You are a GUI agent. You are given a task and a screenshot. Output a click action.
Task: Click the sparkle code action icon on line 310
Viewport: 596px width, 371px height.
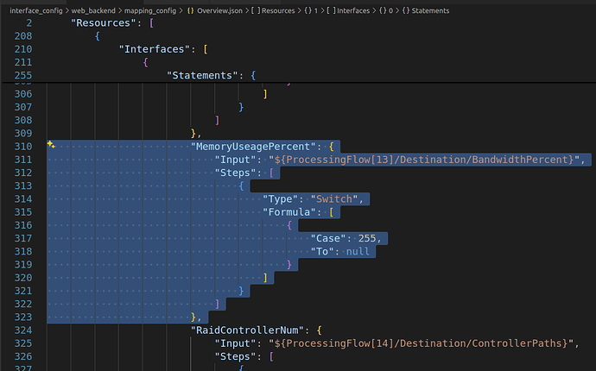point(52,145)
